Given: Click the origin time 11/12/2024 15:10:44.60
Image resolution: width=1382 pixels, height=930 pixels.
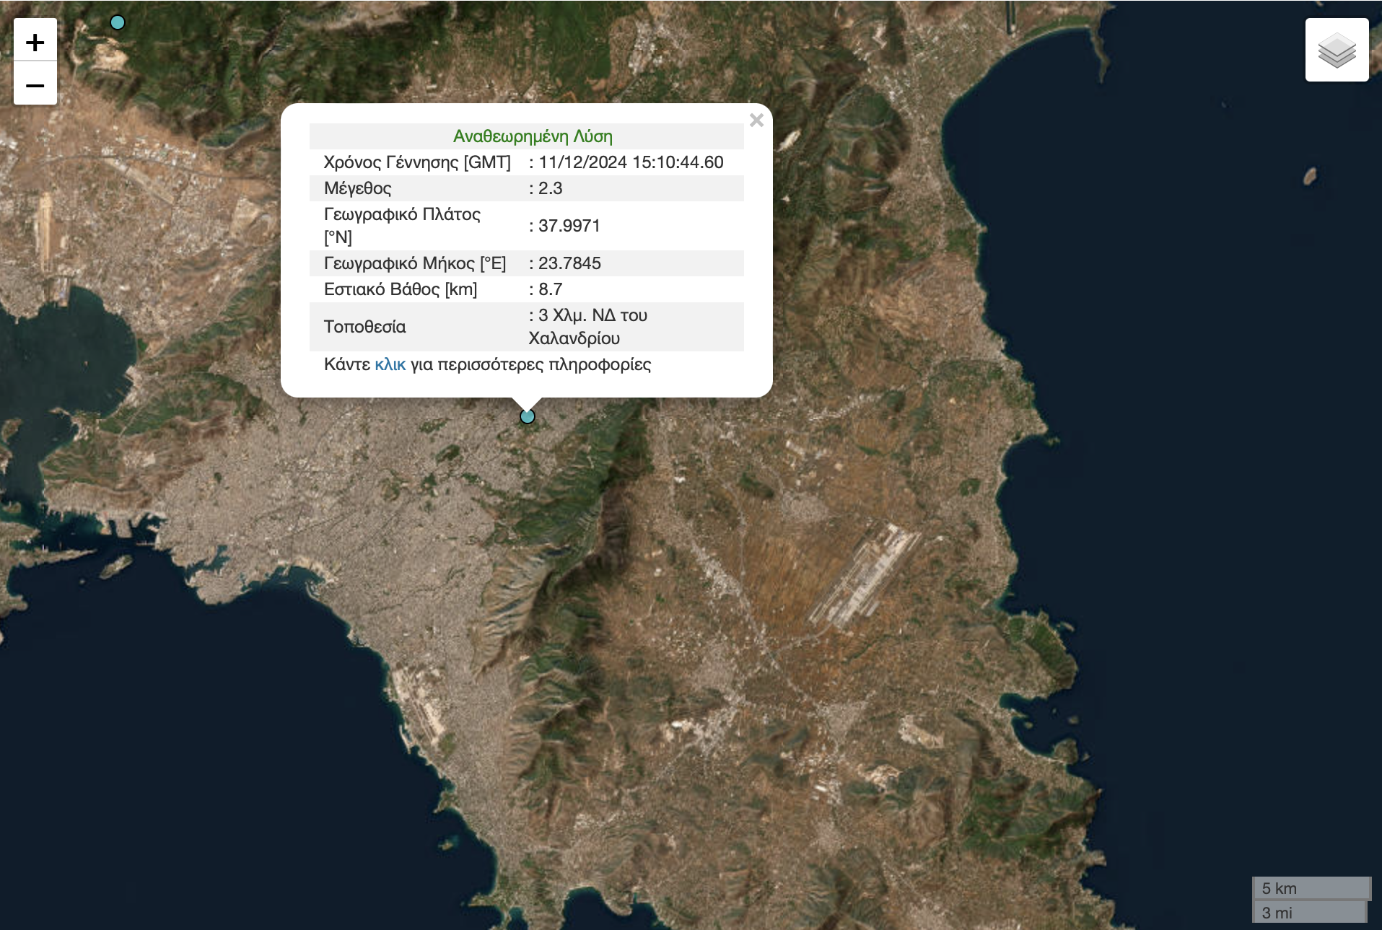Looking at the screenshot, I should (x=631, y=162).
